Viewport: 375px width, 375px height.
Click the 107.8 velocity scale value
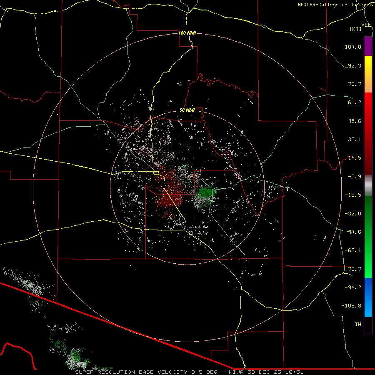(x=353, y=47)
